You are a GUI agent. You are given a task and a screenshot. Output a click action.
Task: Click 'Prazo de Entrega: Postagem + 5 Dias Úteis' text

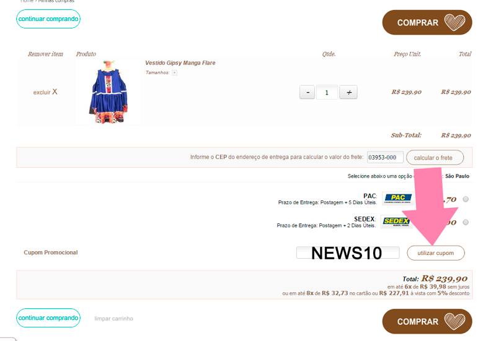327,202
